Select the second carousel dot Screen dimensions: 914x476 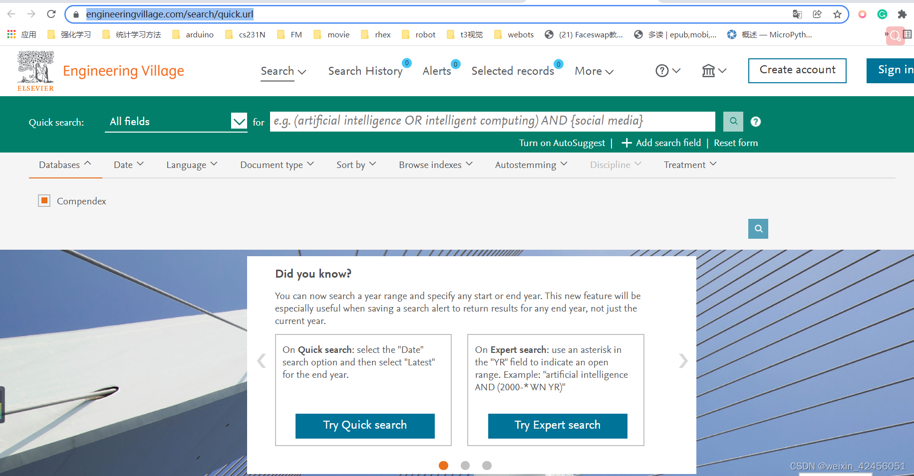(465, 465)
